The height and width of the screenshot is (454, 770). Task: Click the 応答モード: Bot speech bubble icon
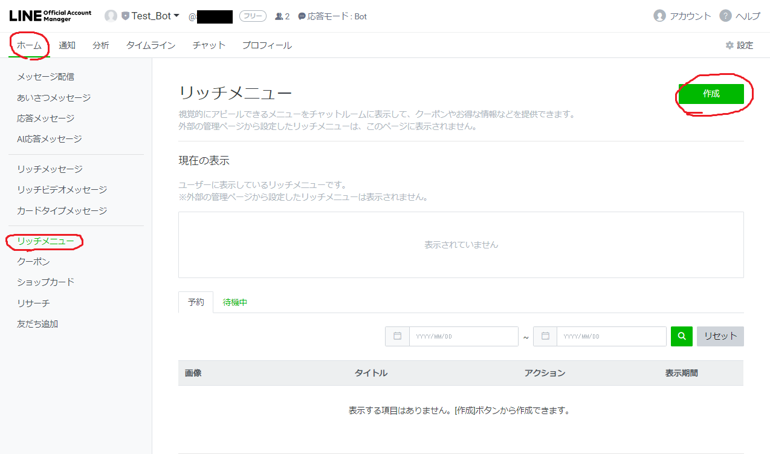pos(300,16)
